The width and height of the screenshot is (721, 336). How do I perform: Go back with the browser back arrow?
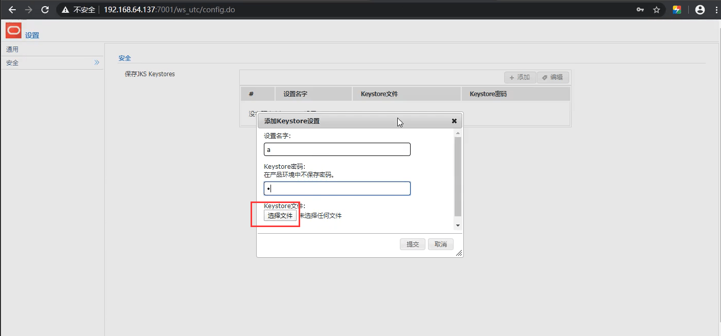point(12,10)
